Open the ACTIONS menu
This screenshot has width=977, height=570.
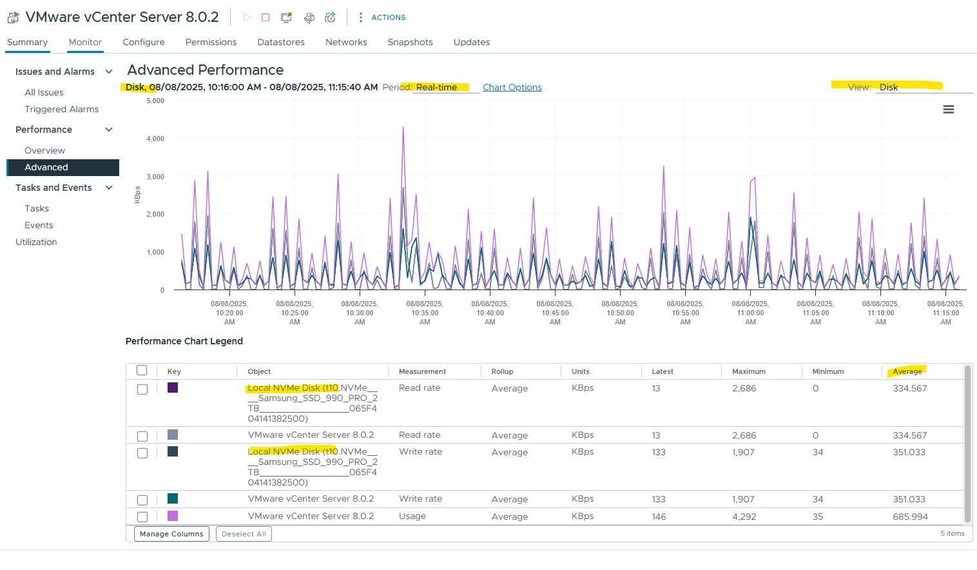[382, 17]
